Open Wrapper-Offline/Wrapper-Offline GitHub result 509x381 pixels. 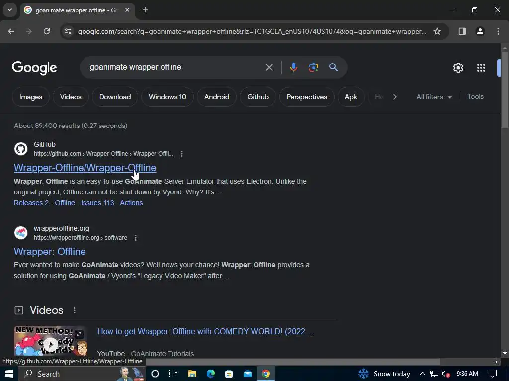pos(85,168)
